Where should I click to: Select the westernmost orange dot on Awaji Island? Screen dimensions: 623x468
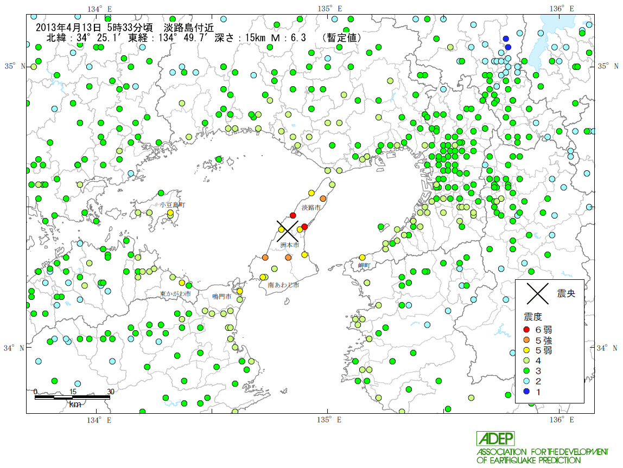265,258
